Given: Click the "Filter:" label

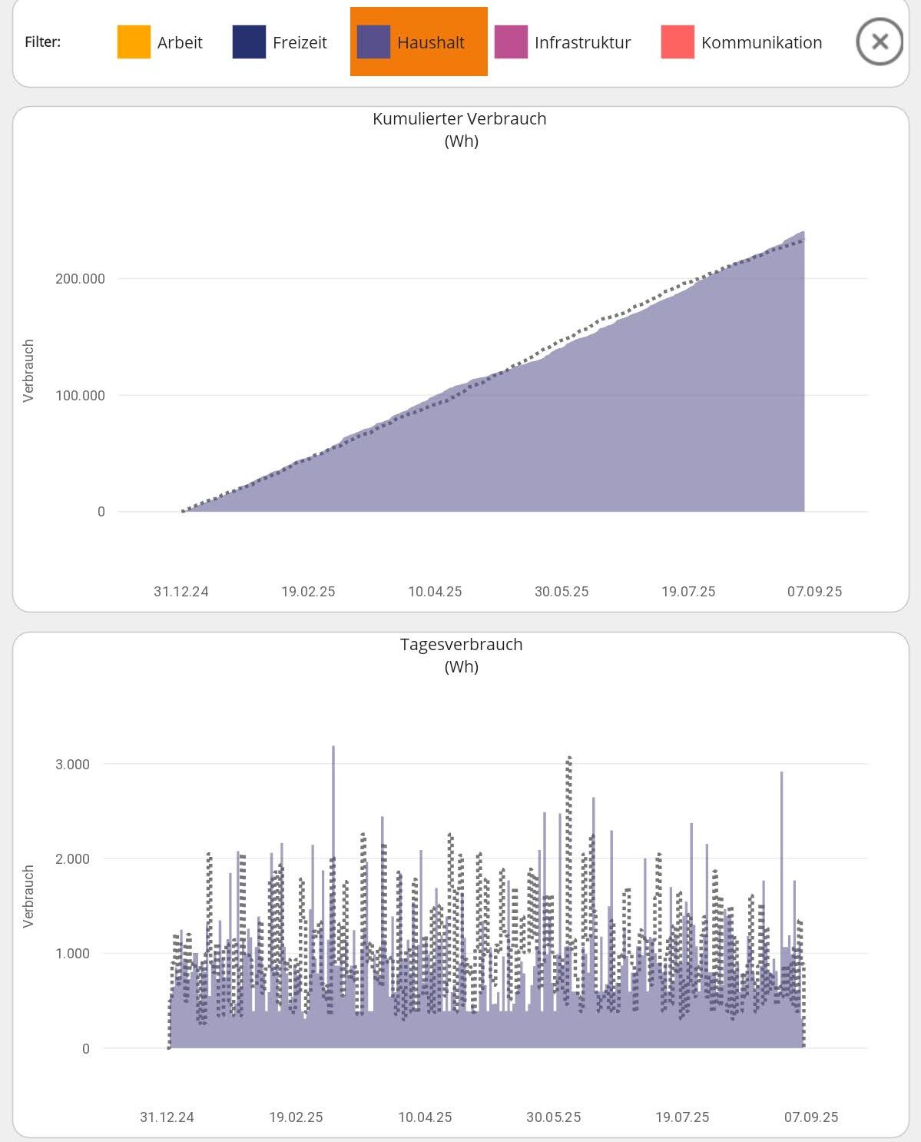Looking at the screenshot, I should (x=42, y=42).
